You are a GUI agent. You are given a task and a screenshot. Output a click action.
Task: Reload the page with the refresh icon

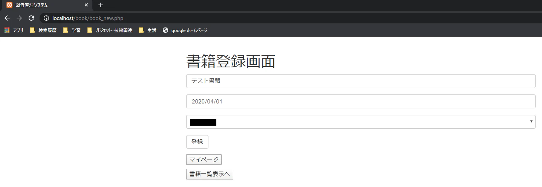(x=32, y=18)
